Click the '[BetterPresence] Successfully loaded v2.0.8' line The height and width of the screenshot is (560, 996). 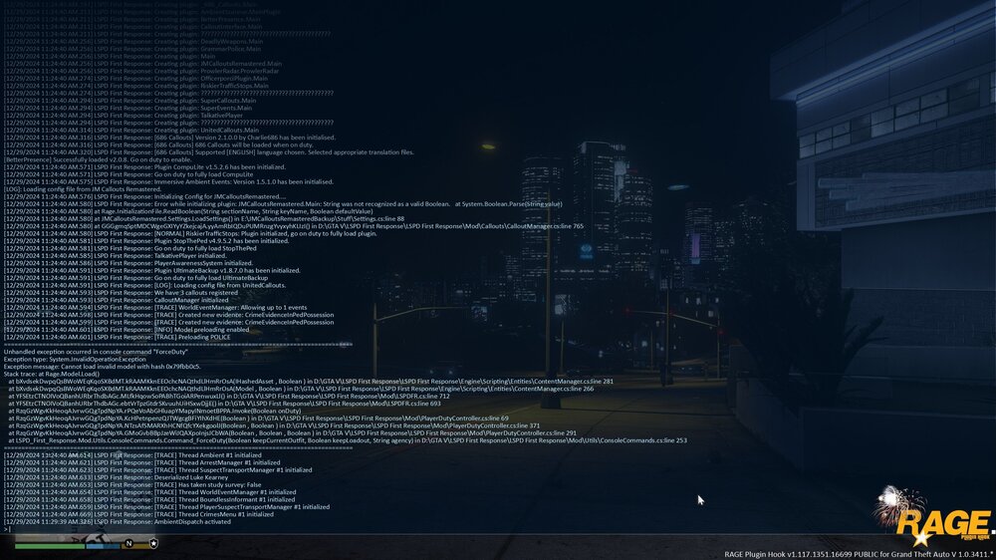tap(98, 159)
